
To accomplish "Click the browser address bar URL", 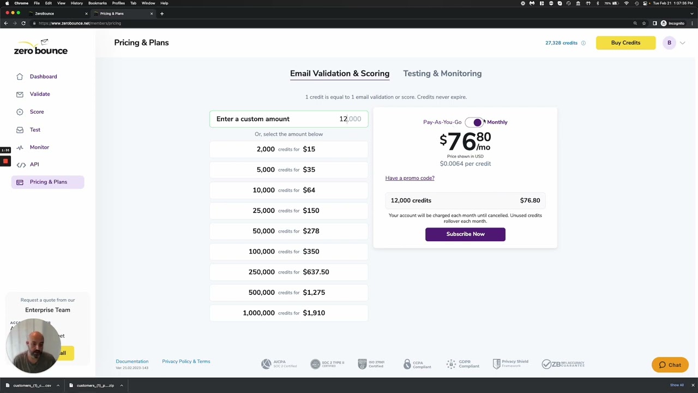I will click(x=80, y=23).
